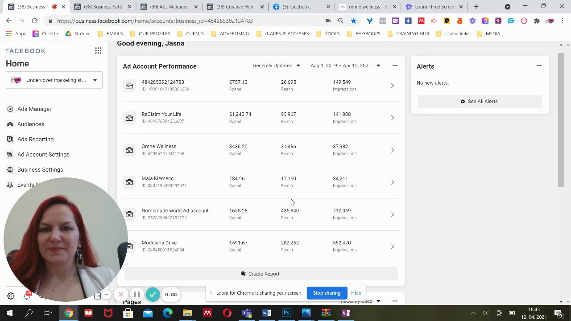The height and width of the screenshot is (321, 571).
Task: Hide the Loom screen sharing bar
Action: click(356, 293)
